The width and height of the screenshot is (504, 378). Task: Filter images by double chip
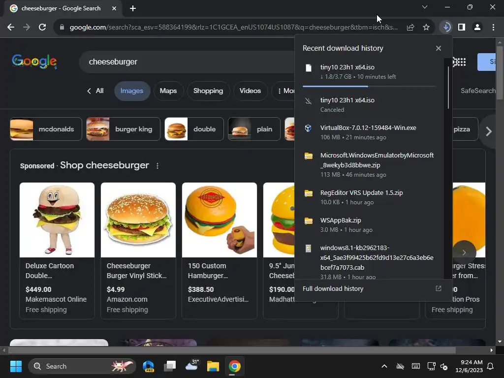(x=194, y=129)
